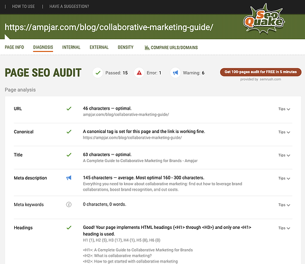Click the info icon for Meta keywords
The height and width of the screenshot is (264, 305).
(x=69, y=204)
